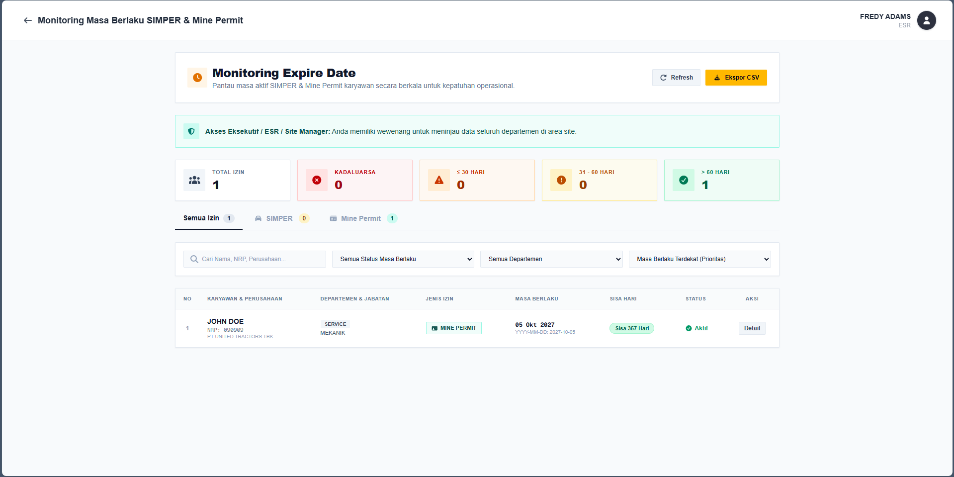Viewport: 954px width, 477px height.
Task: Open the Semua Departemen dropdown
Action: tap(551, 259)
